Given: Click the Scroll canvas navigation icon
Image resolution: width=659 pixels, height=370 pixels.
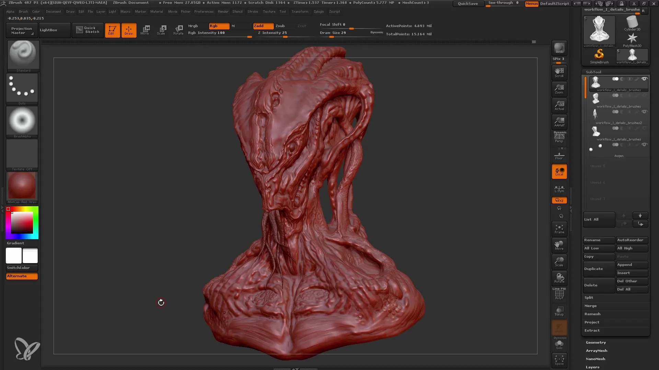Looking at the screenshot, I should click(x=559, y=73).
